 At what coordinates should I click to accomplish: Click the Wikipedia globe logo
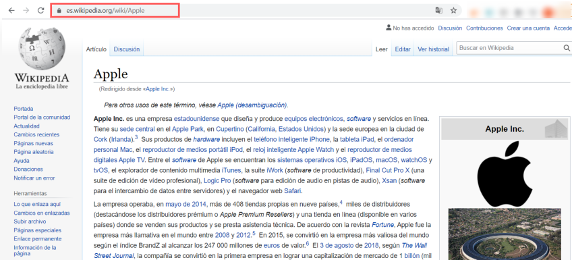(42, 49)
